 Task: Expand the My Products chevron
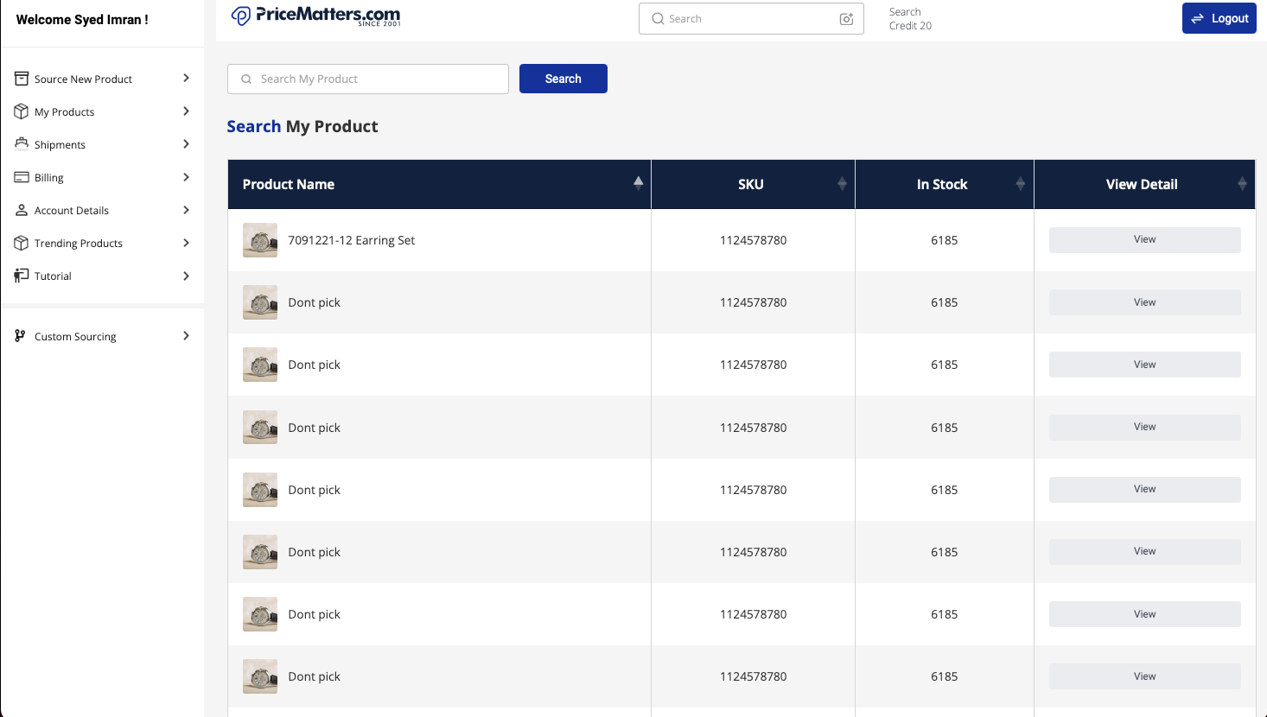pos(186,111)
